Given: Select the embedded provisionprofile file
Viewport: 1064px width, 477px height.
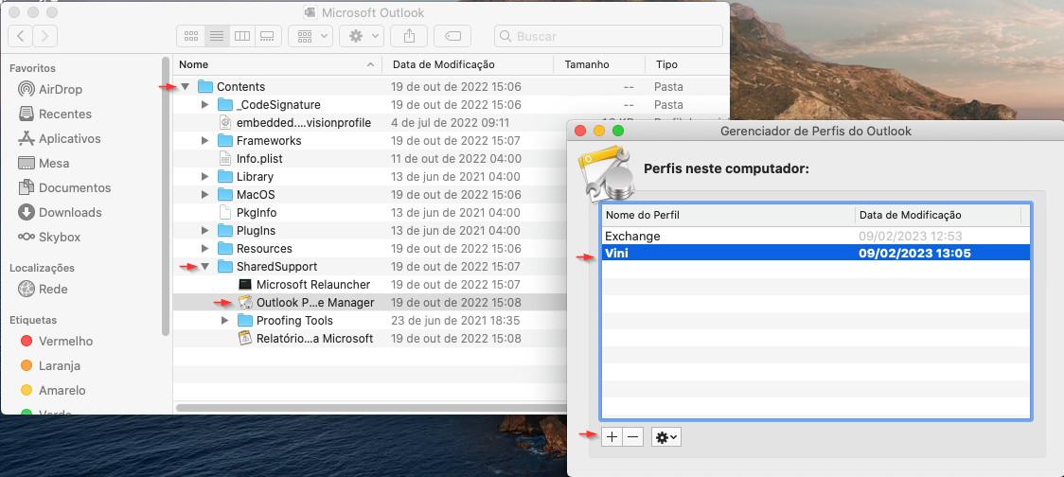Looking at the screenshot, I should click(303, 123).
